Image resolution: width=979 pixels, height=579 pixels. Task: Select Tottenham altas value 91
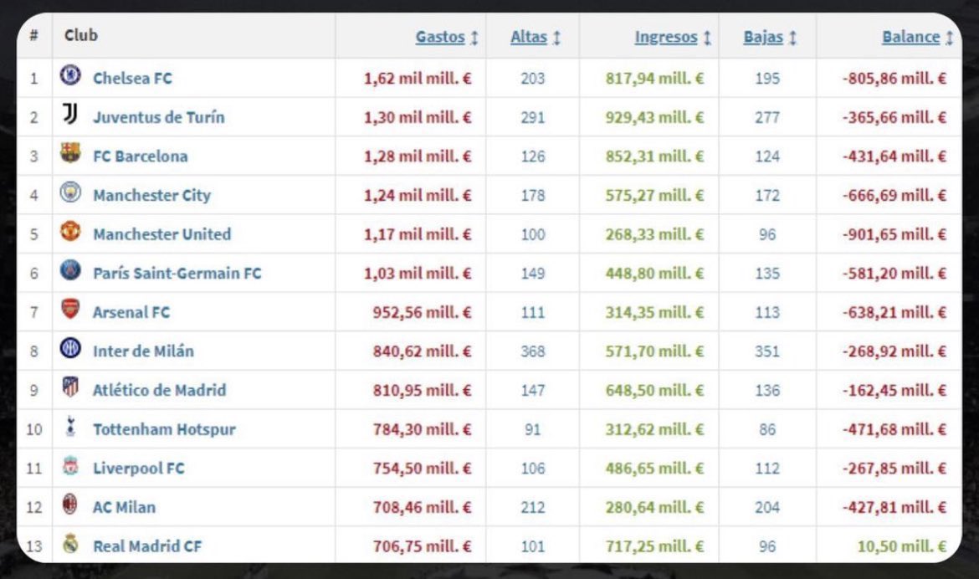532,429
